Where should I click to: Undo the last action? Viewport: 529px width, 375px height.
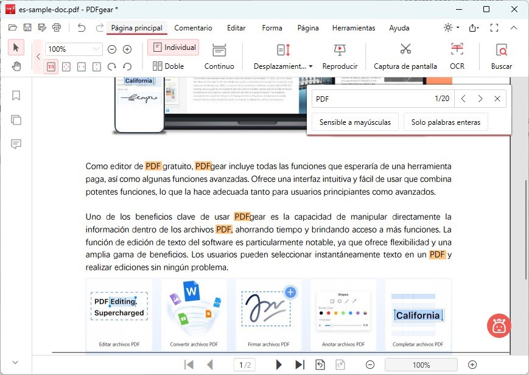coord(82,27)
